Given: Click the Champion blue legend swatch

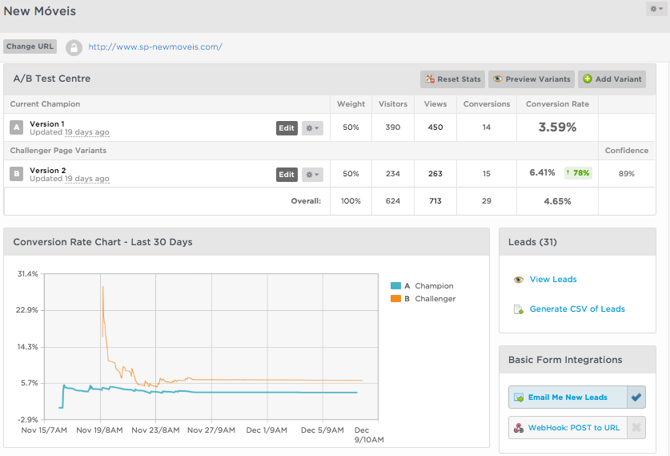Looking at the screenshot, I should 395,286.
